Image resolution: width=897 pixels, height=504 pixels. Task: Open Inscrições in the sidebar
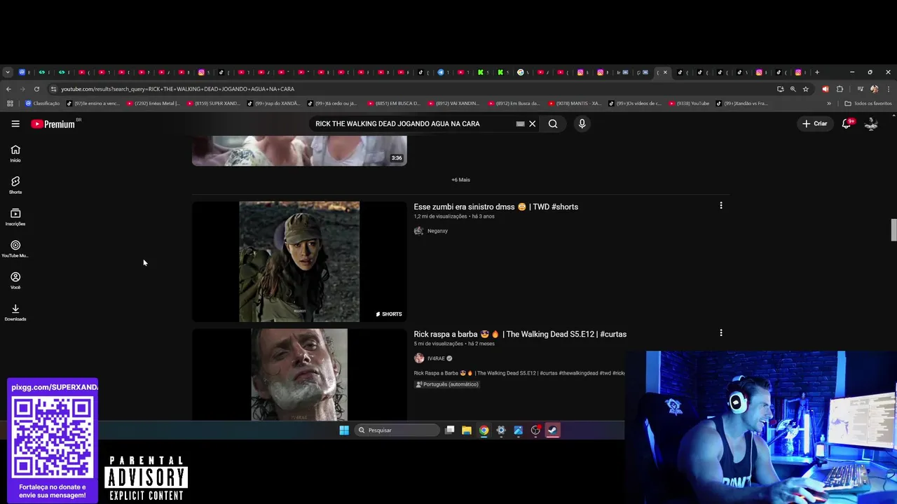[15, 217]
